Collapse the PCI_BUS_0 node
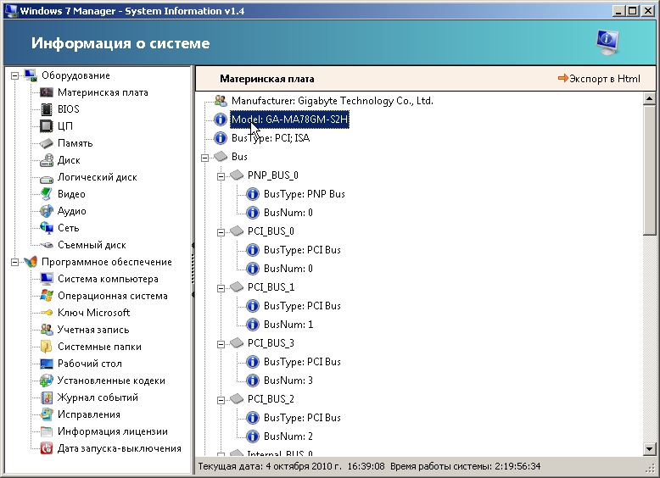Screen dimensions: 660x478 (221, 232)
